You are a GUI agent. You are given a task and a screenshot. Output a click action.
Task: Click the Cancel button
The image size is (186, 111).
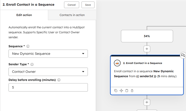(x=71, y=5)
